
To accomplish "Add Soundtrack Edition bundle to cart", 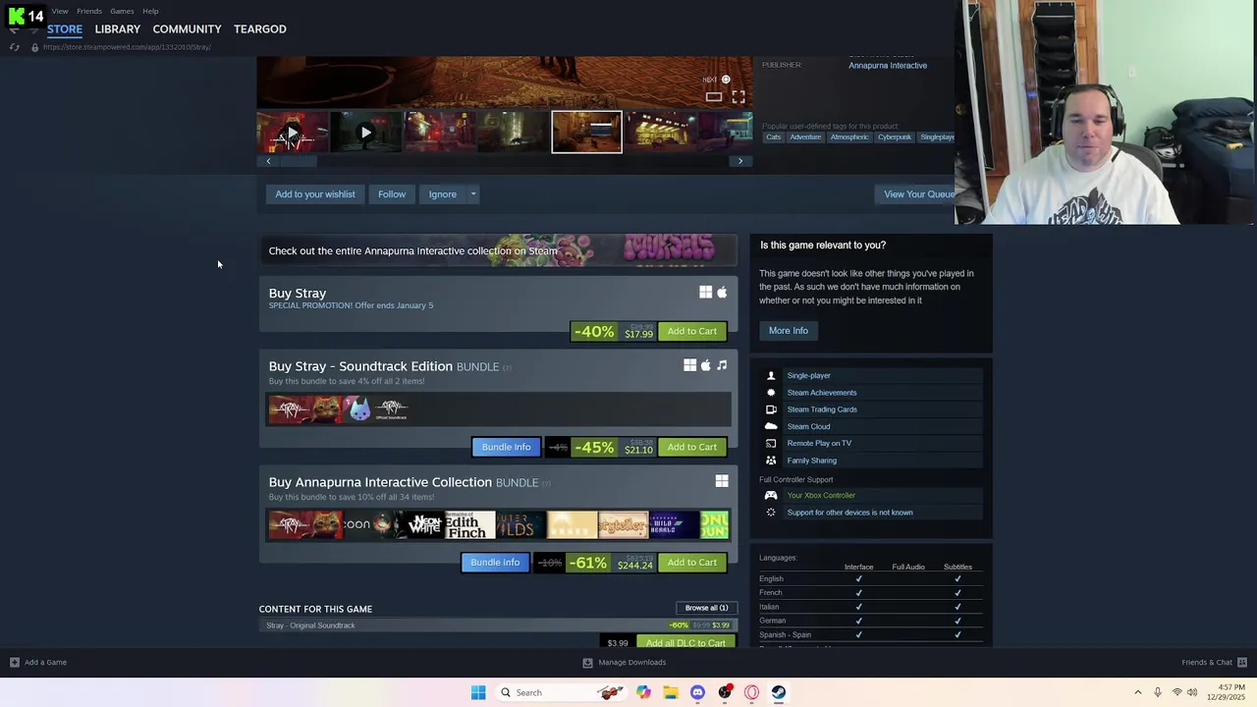I will [692, 448].
